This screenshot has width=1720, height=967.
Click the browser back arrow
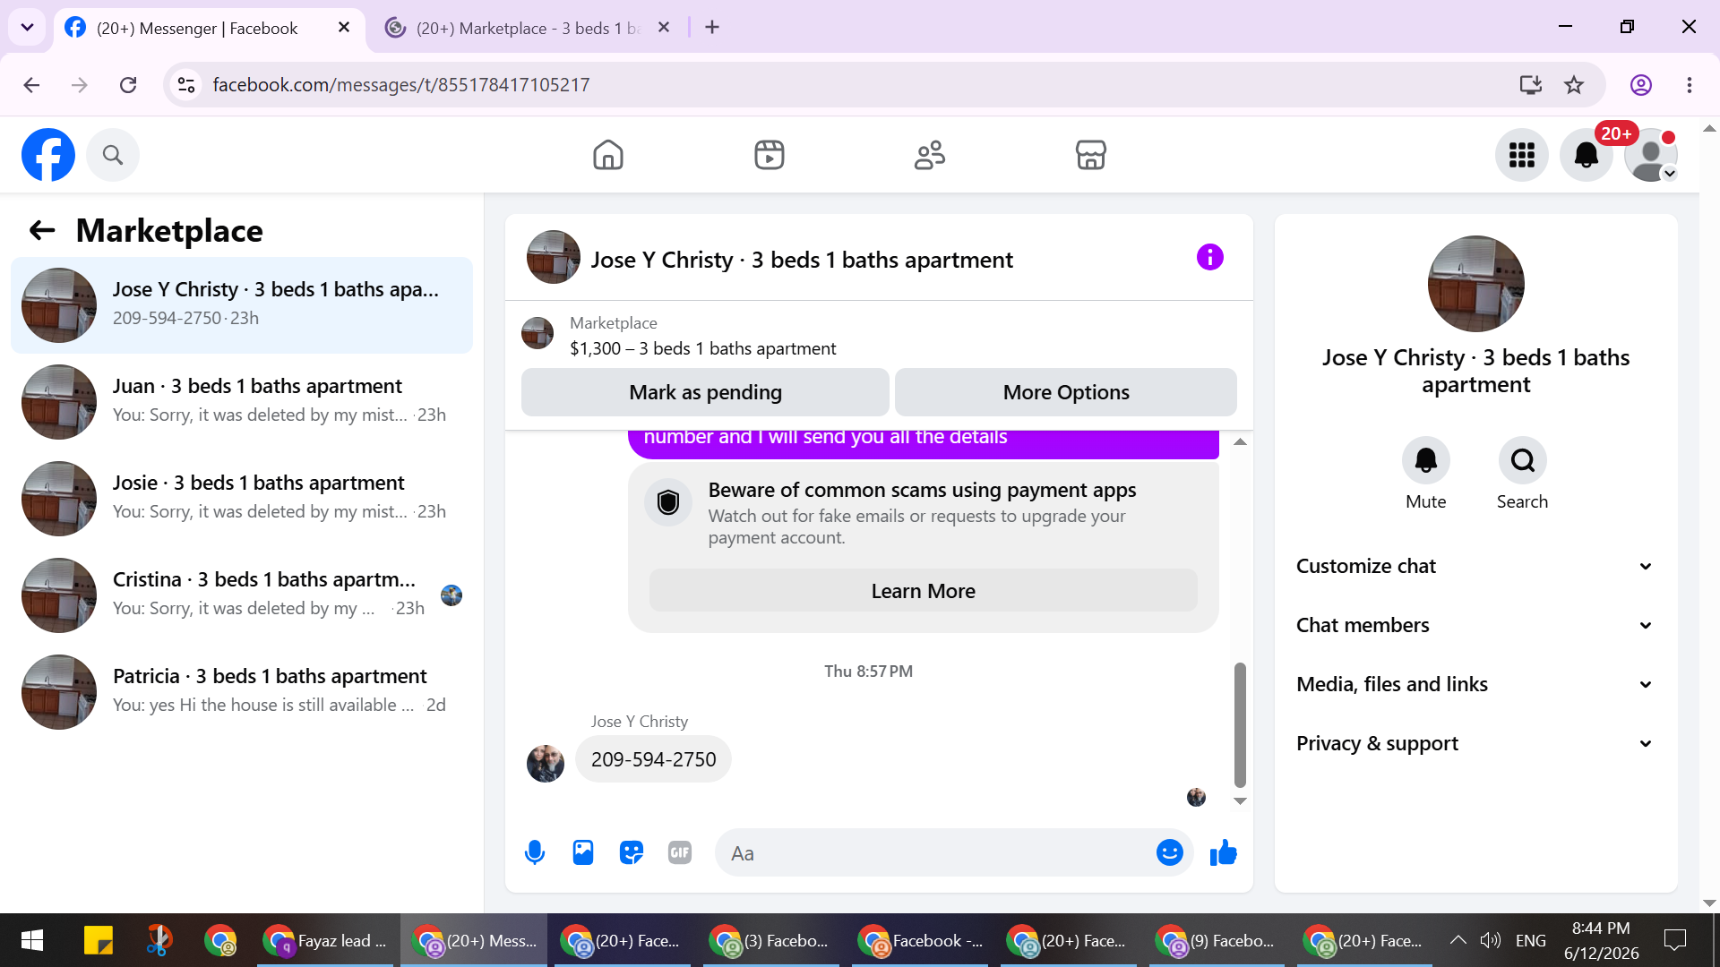click(31, 85)
